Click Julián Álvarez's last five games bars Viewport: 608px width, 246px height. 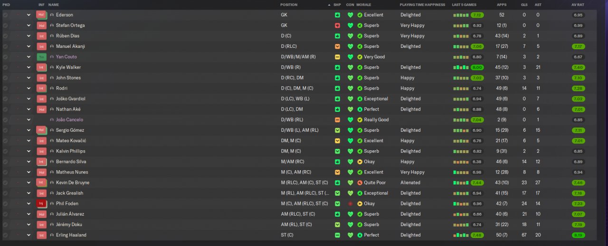[x=461, y=214]
